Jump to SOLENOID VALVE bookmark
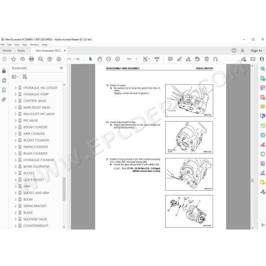266x266 pixels. [x=35, y=219]
